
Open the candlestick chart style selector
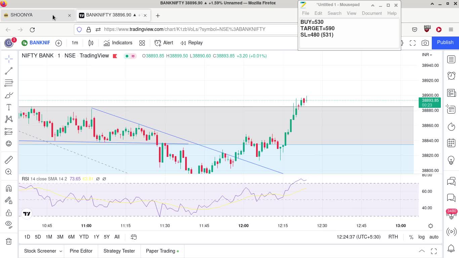[x=91, y=43]
